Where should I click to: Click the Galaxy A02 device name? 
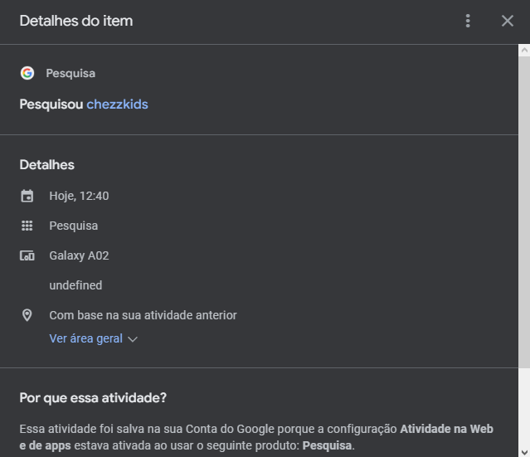pyautogui.click(x=79, y=255)
